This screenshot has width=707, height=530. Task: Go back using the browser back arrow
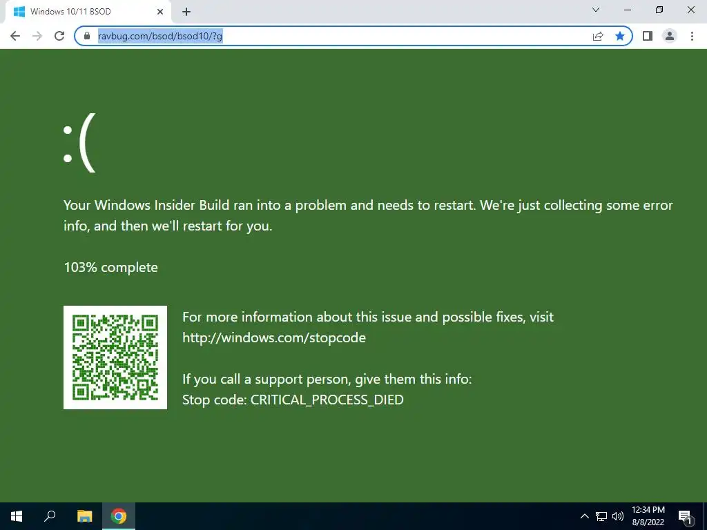pos(15,36)
